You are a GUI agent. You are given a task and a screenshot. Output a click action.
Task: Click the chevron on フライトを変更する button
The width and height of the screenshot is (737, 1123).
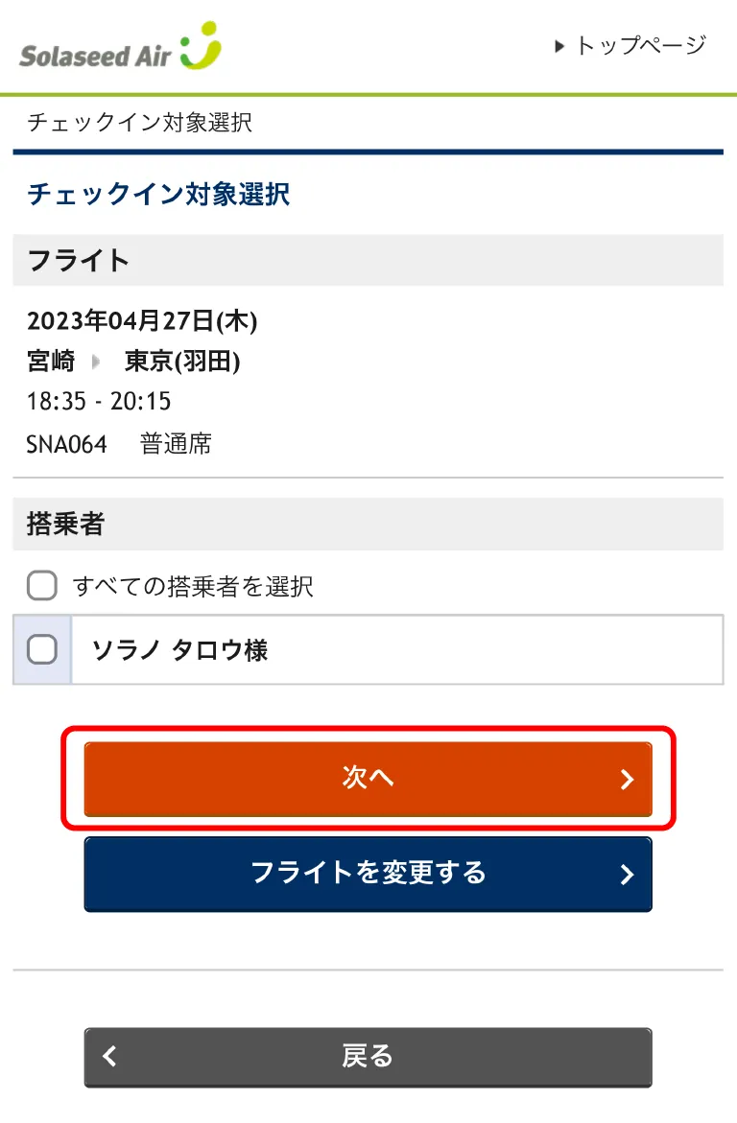pyautogui.click(x=627, y=874)
